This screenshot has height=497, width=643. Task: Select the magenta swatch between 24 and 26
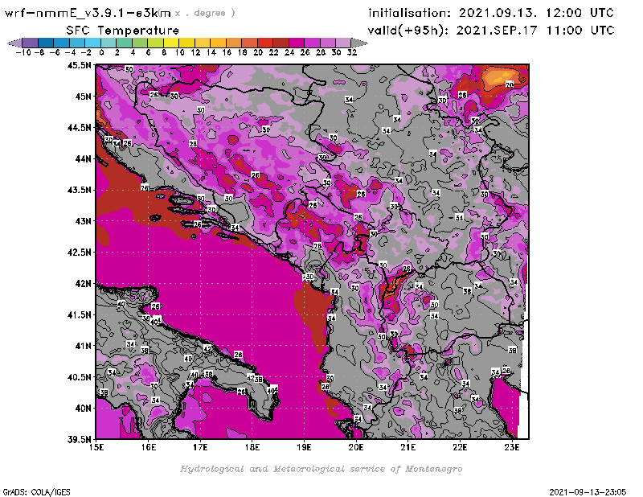click(x=297, y=43)
